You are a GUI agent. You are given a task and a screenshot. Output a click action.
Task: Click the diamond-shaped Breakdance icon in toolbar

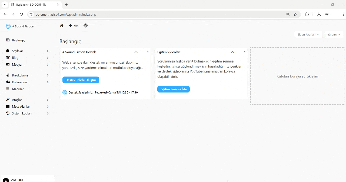click(x=86, y=25)
